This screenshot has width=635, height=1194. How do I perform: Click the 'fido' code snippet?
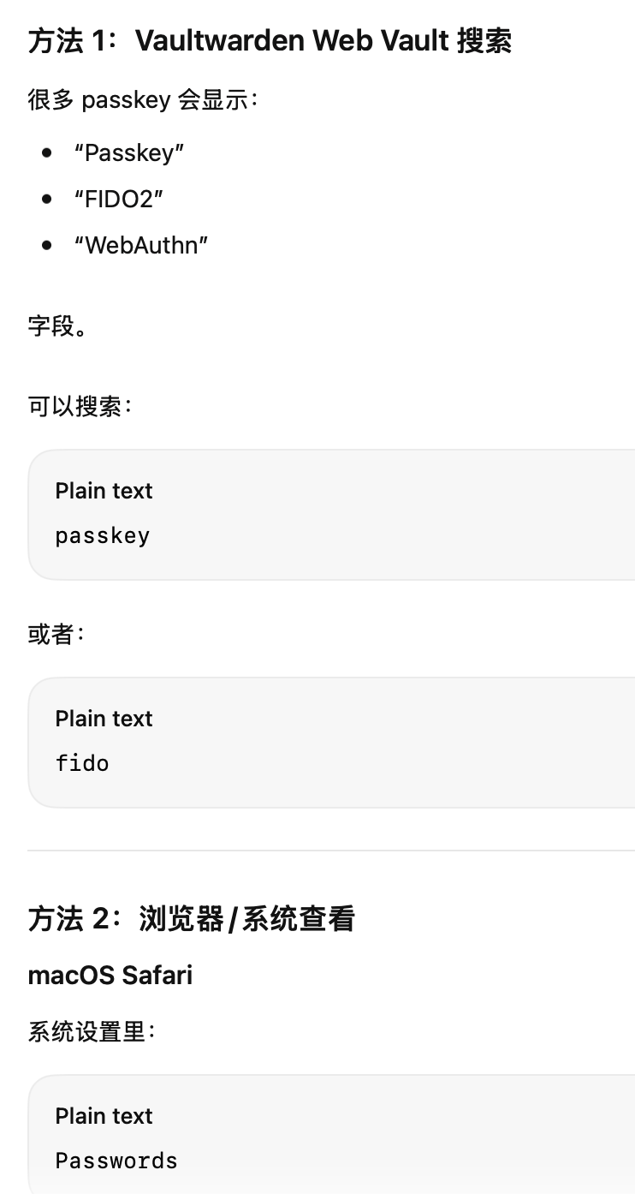click(82, 763)
